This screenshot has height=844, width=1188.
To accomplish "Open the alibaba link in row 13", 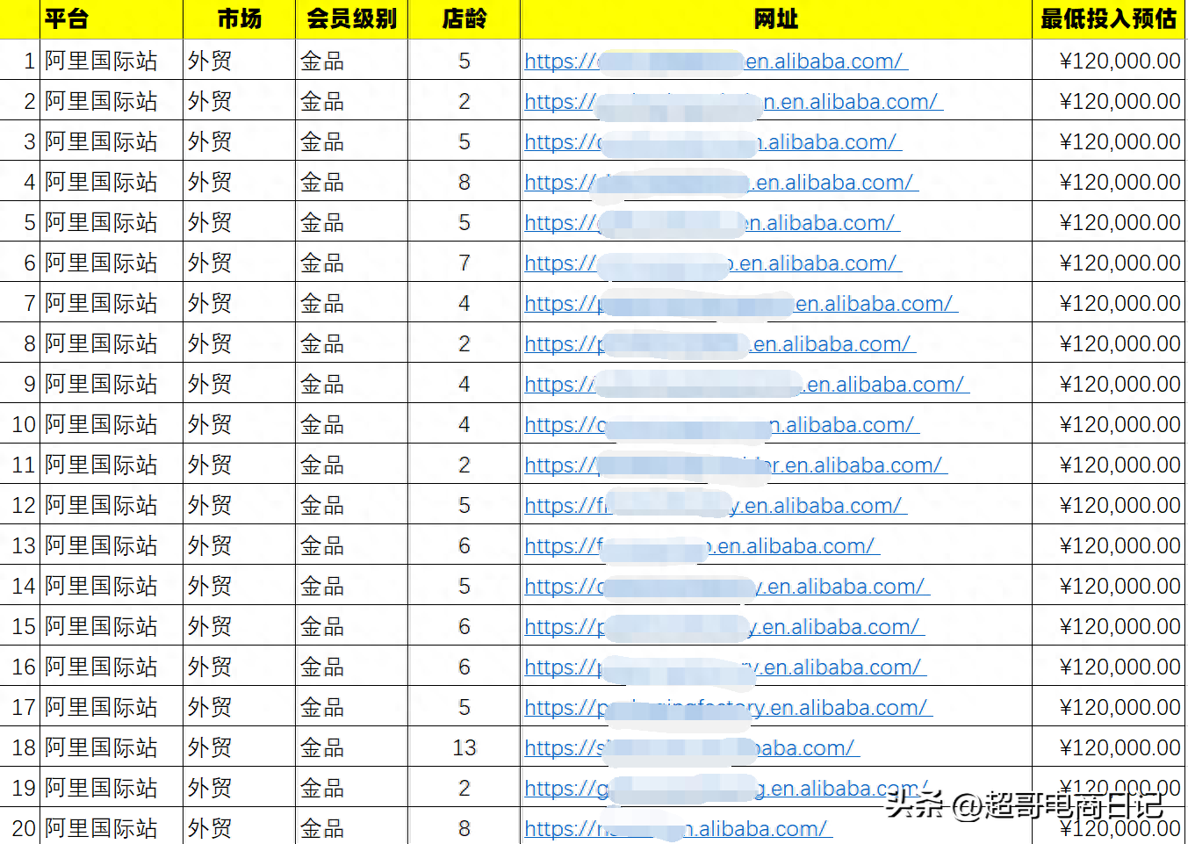I will (x=702, y=545).
